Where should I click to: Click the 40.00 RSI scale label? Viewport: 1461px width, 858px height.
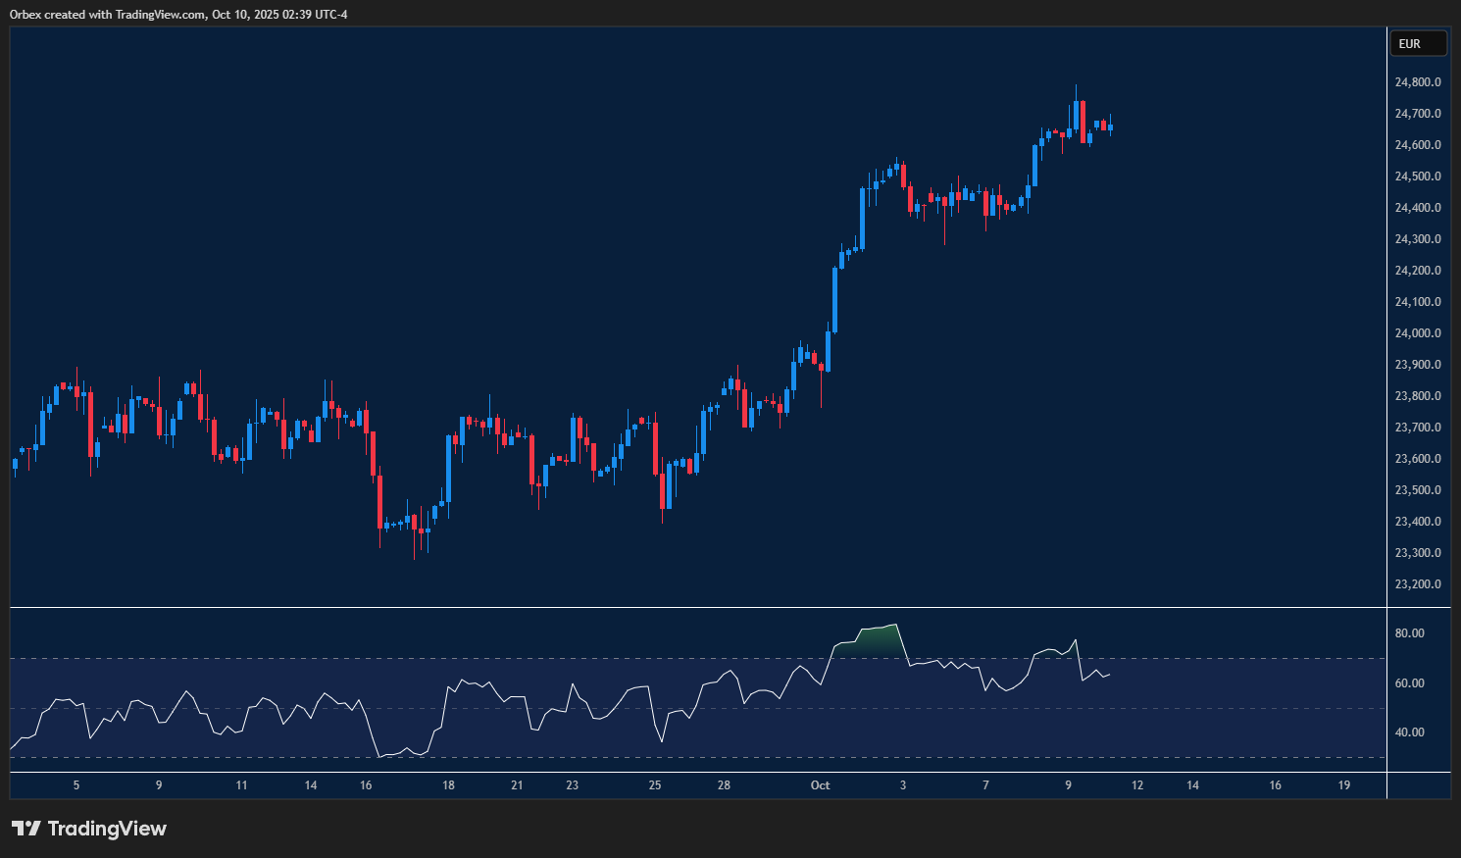[1409, 732]
